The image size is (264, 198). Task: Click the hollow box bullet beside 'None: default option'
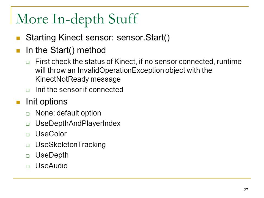[28, 114]
